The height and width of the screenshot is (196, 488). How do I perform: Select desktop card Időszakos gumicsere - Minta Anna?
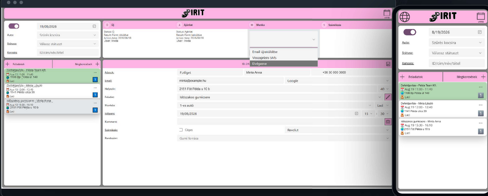(x=52, y=106)
